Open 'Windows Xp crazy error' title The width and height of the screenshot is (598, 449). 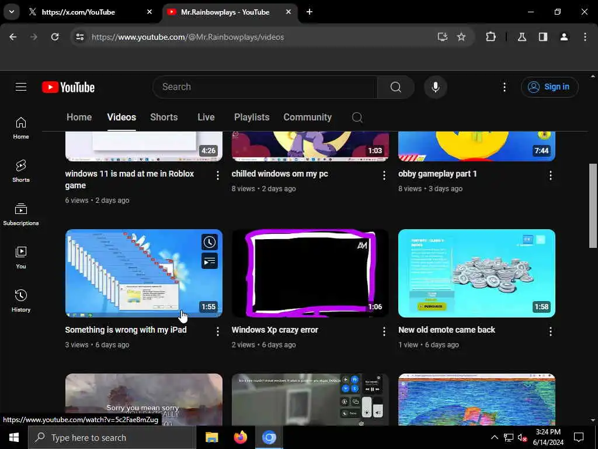click(274, 330)
